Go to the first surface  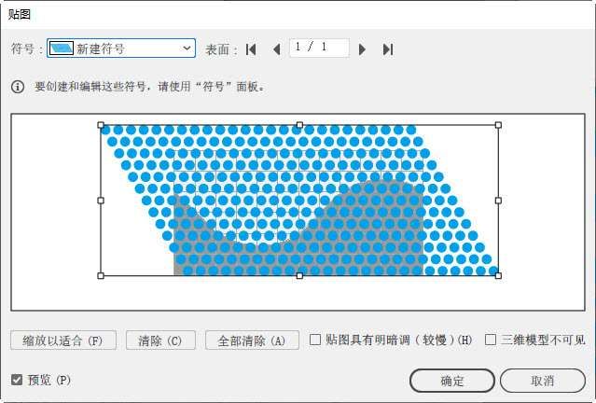pos(250,49)
